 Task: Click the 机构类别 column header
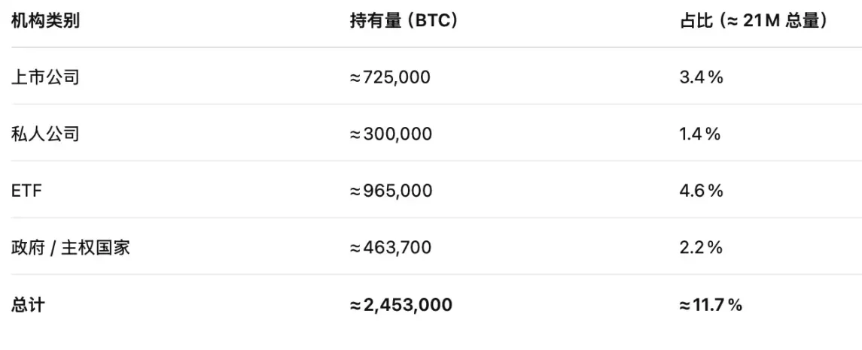click(45, 21)
